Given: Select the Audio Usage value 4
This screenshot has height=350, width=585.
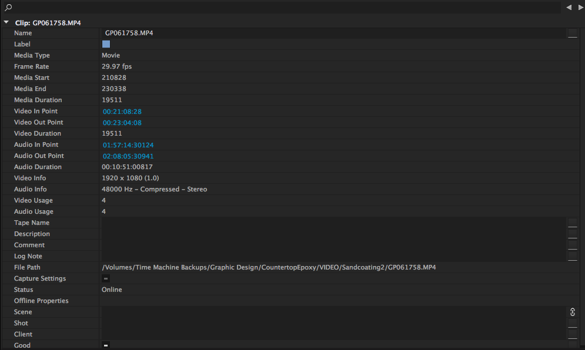Looking at the screenshot, I should tap(103, 212).
